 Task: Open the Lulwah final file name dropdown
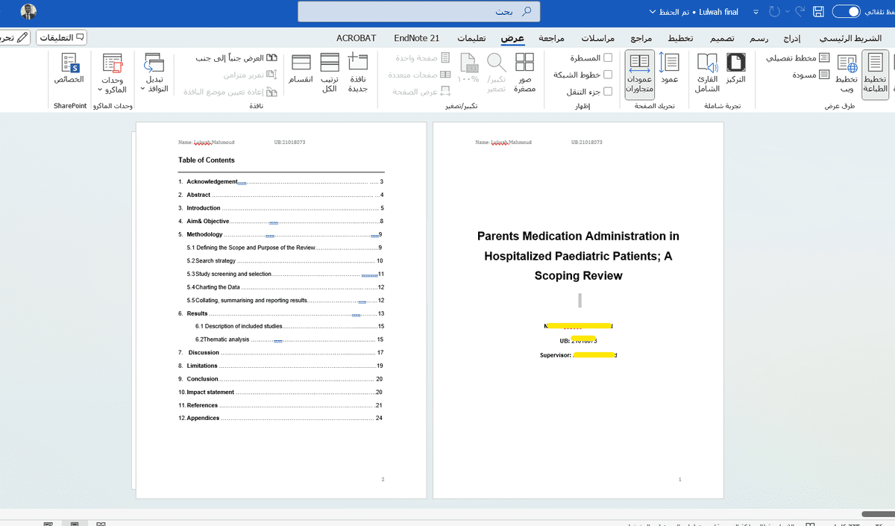pos(756,13)
